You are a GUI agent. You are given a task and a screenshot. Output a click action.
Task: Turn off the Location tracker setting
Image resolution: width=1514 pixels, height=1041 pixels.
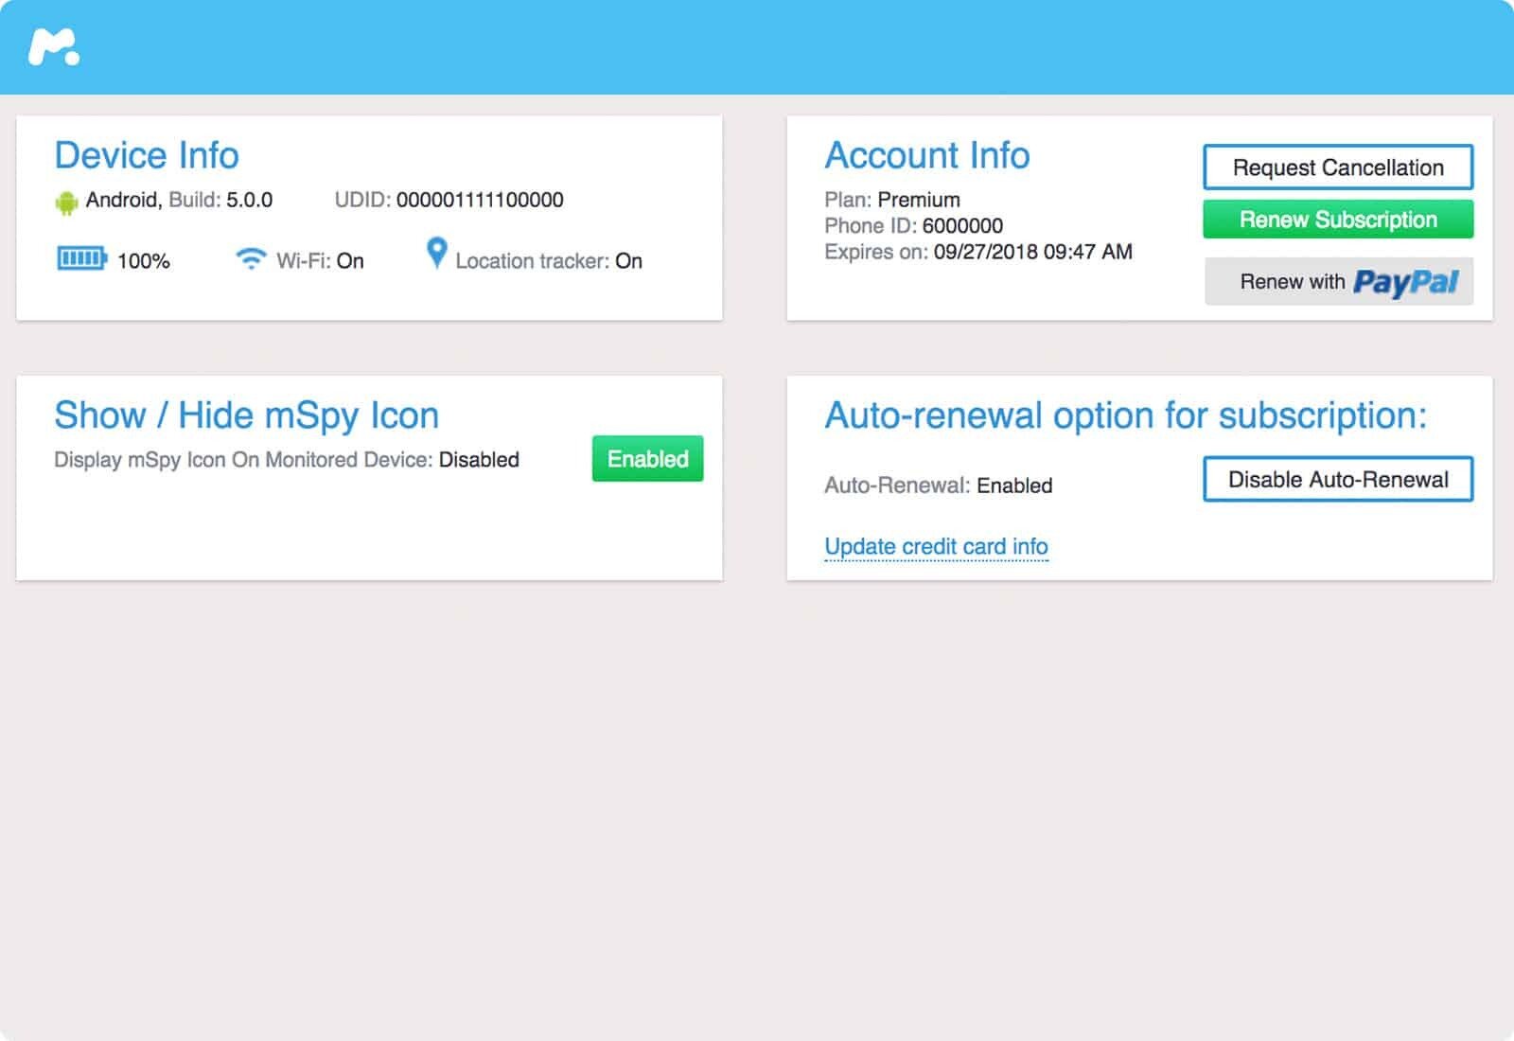point(627,260)
